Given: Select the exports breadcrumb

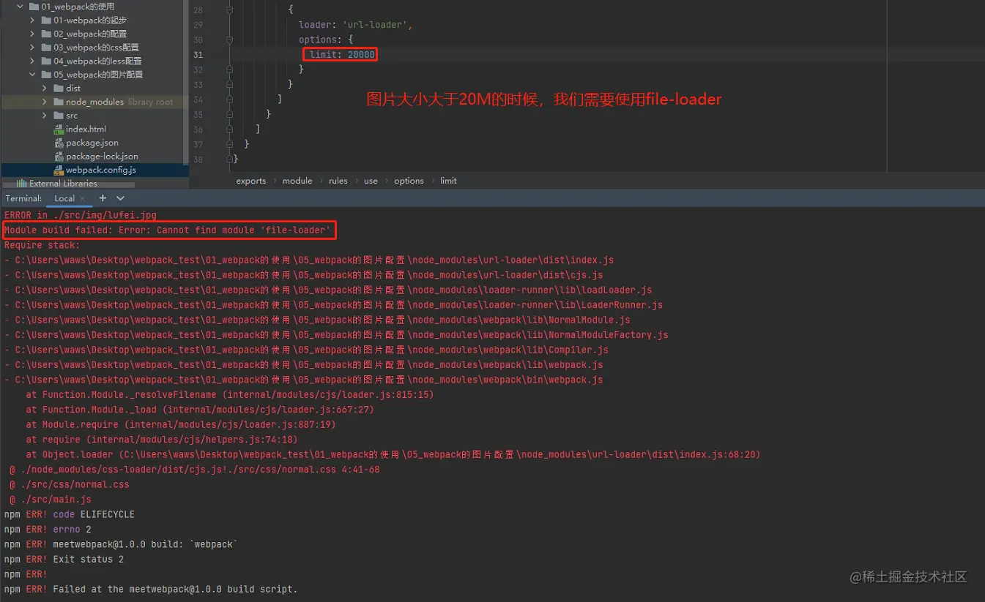Looking at the screenshot, I should [251, 181].
